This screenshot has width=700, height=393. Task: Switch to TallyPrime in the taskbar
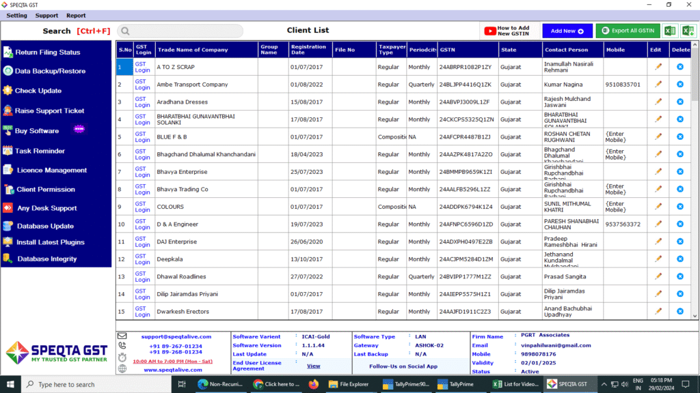point(456,384)
